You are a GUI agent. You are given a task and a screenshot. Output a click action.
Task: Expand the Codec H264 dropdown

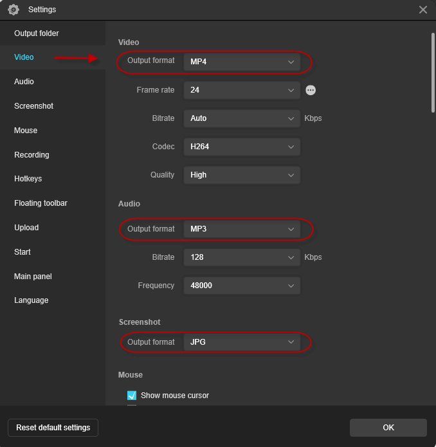(x=242, y=147)
